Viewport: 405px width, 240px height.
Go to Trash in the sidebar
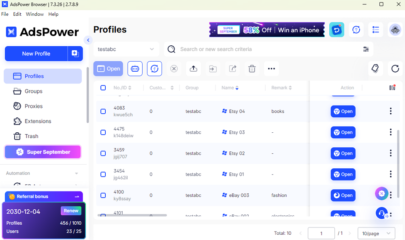43,136
